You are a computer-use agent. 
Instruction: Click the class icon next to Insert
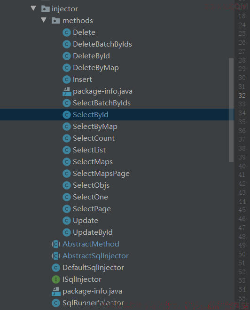[x=67, y=79]
